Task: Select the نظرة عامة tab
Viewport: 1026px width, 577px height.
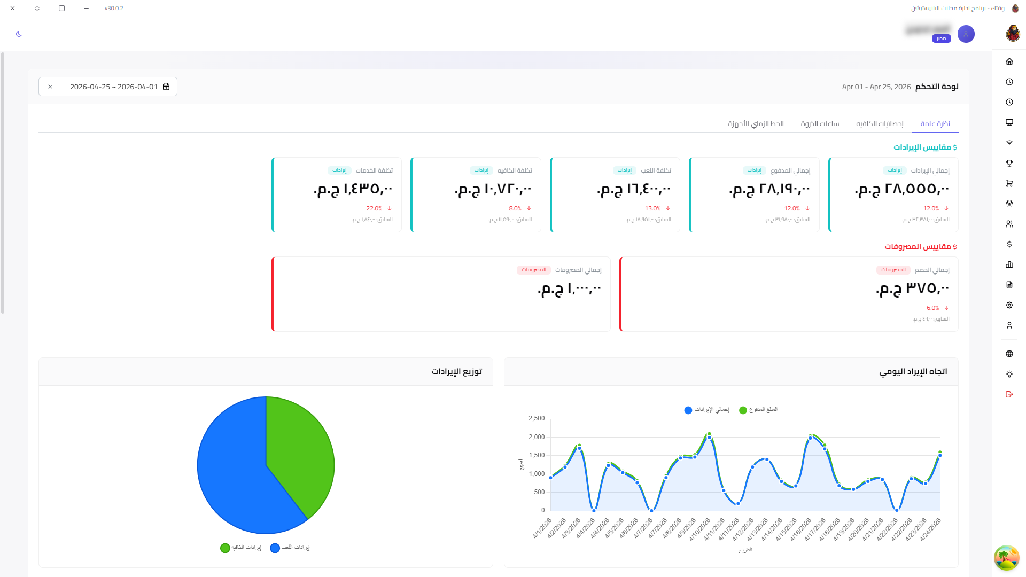Action: pyautogui.click(x=935, y=124)
